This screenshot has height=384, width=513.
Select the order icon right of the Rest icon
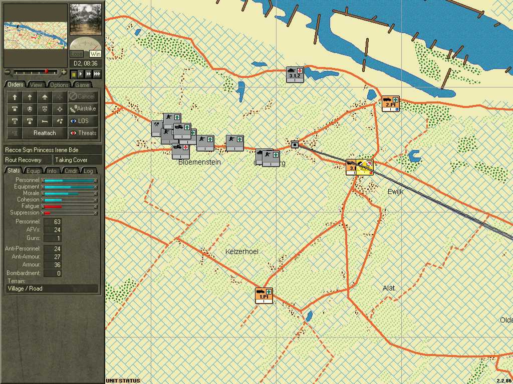60,121
